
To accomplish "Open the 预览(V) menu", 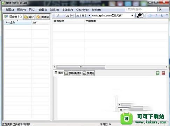I will coord(21,10).
